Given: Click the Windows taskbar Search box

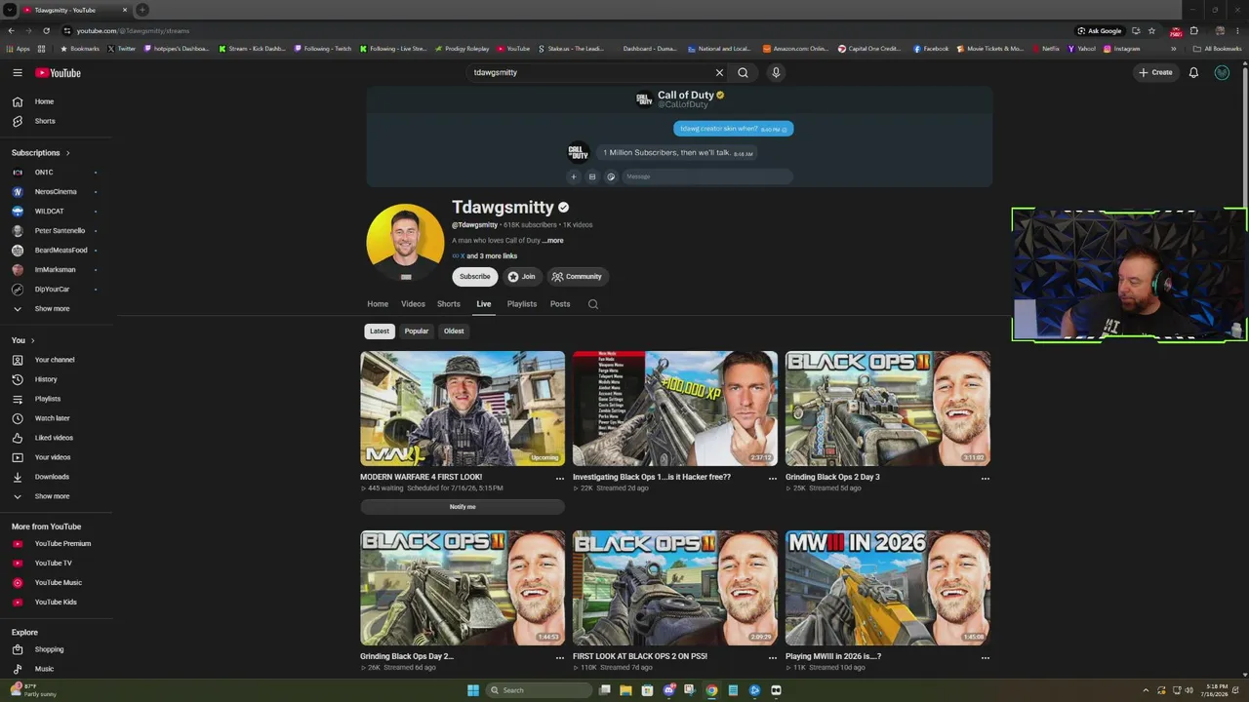Looking at the screenshot, I should coord(539,690).
